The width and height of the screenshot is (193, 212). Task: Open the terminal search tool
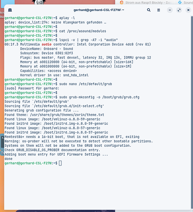coord(149,10)
